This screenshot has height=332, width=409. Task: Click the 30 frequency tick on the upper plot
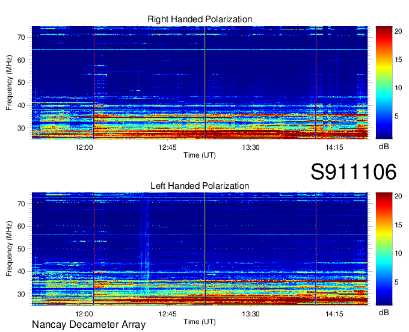coord(22,128)
